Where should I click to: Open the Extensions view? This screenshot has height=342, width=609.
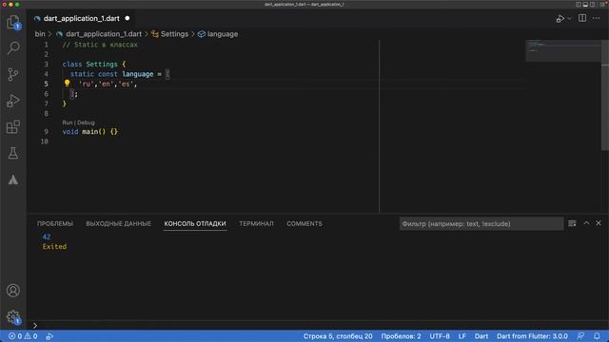[x=13, y=127]
